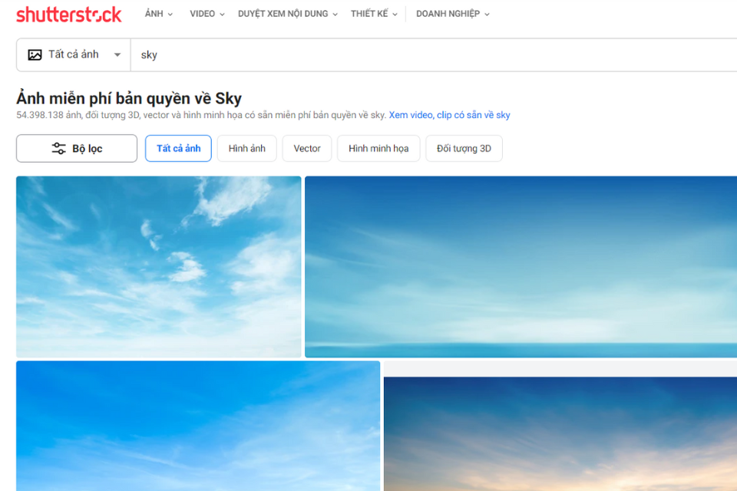Open the VIDEO menu
The width and height of the screenshot is (737, 491).
[207, 14]
